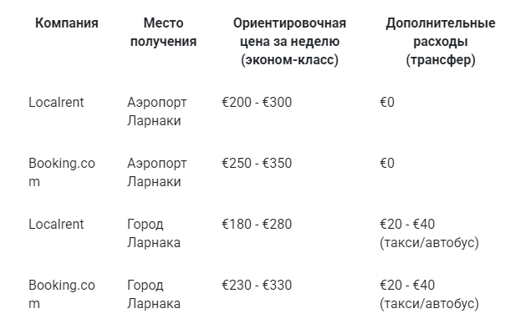Select €20 - €40 (такси/автобус) in last row
The image size is (531, 329).
coord(429,294)
